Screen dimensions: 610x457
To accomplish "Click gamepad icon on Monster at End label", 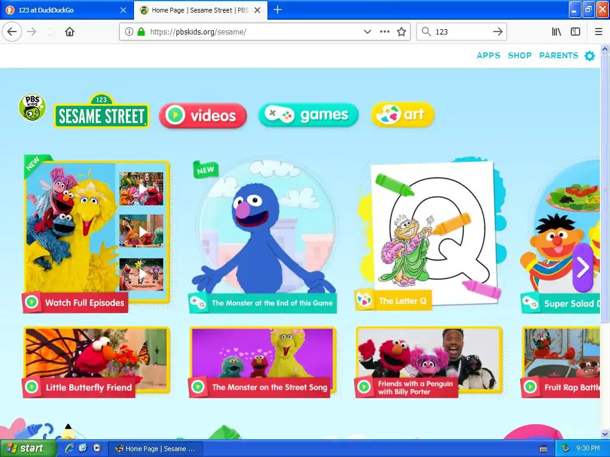I will (198, 303).
